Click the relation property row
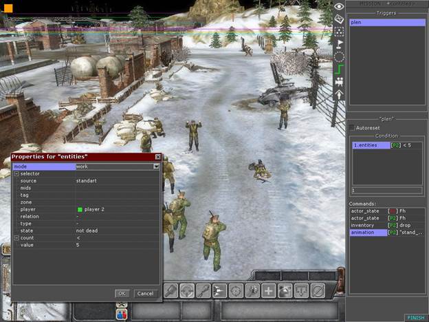 [x=86, y=216]
